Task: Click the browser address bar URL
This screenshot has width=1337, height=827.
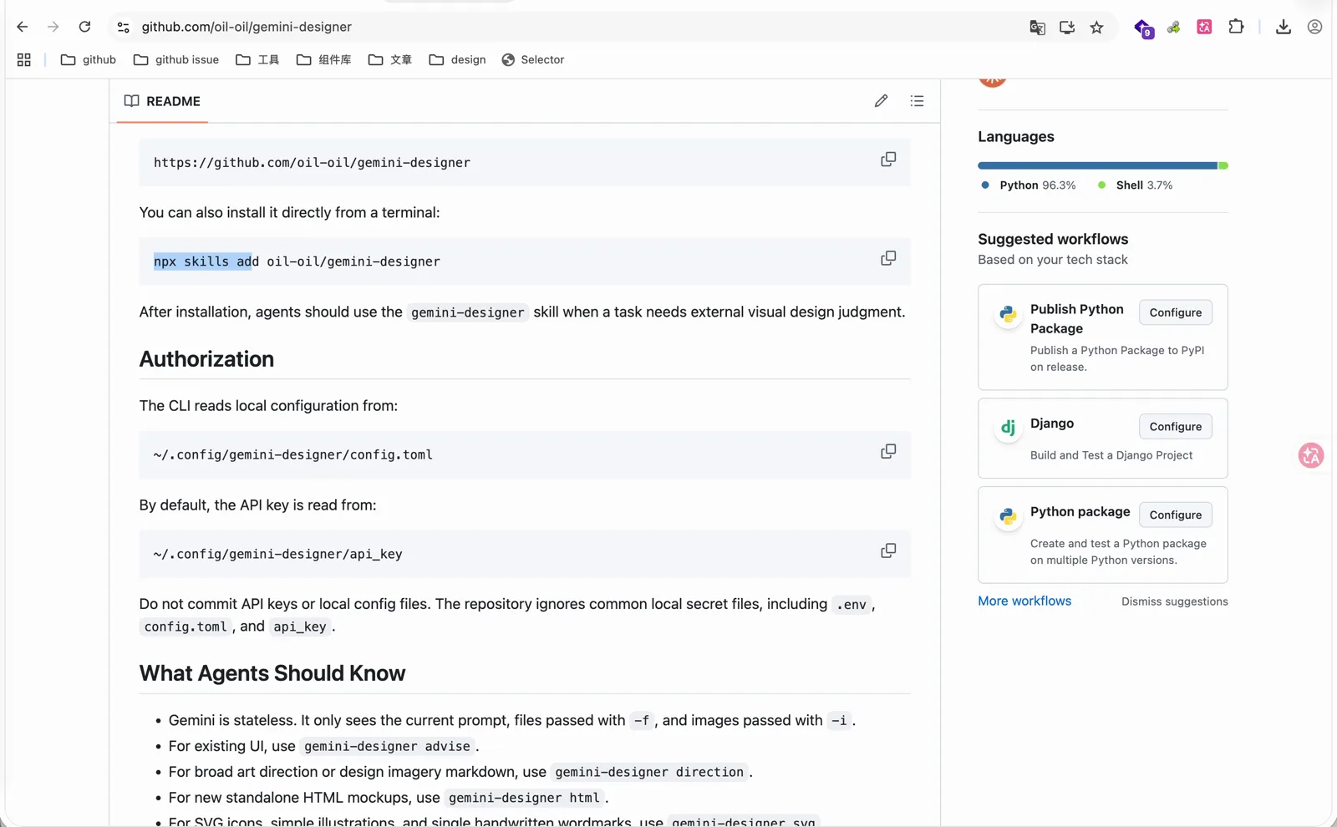Action: tap(247, 27)
